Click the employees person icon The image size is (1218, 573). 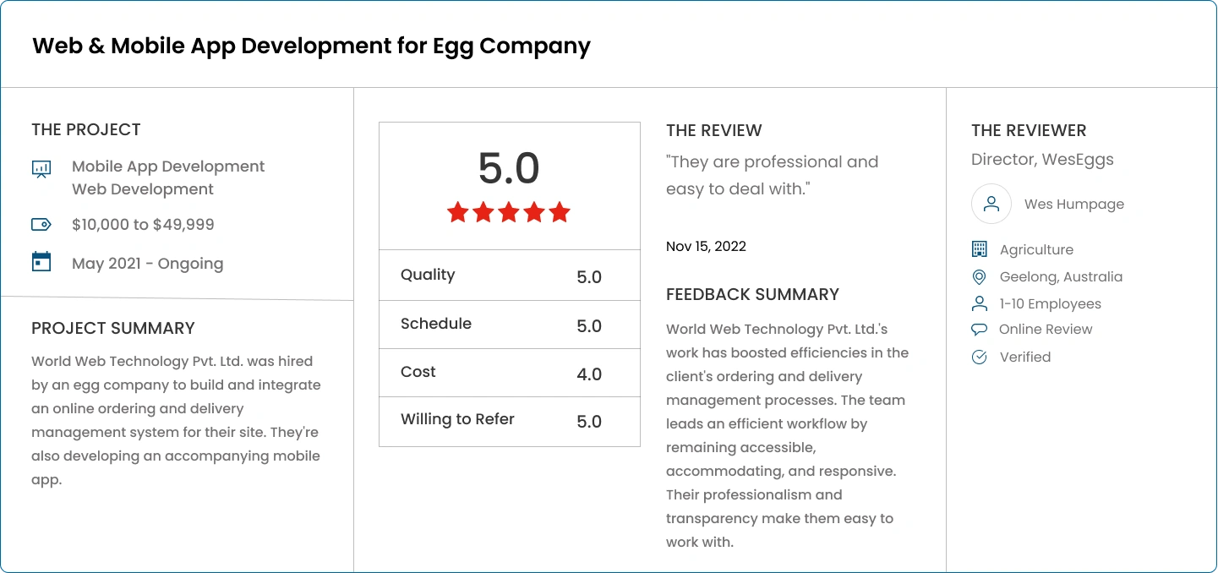pyautogui.click(x=980, y=303)
